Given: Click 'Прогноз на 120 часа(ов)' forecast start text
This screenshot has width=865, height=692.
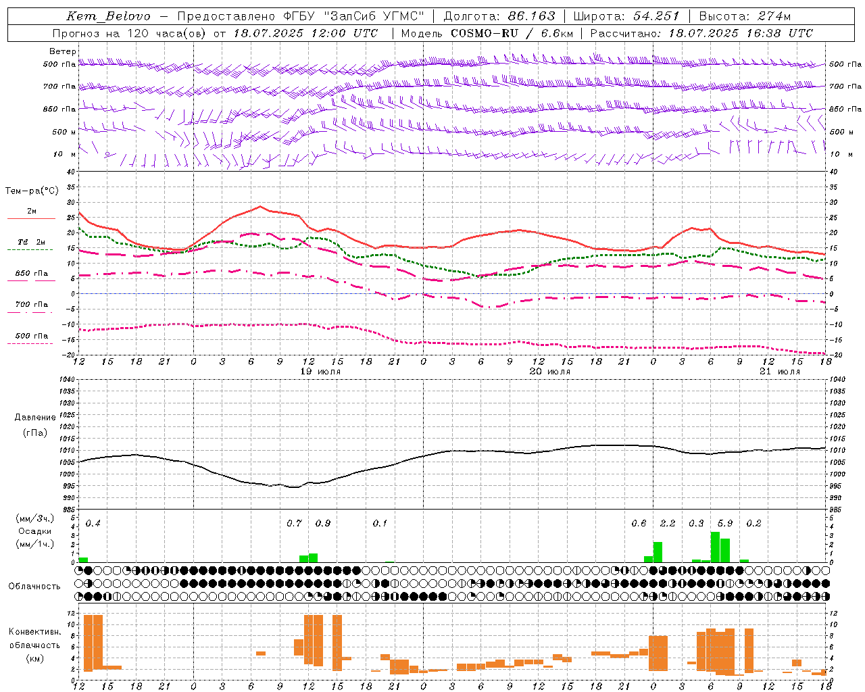Looking at the screenshot, I should [130, 33].
